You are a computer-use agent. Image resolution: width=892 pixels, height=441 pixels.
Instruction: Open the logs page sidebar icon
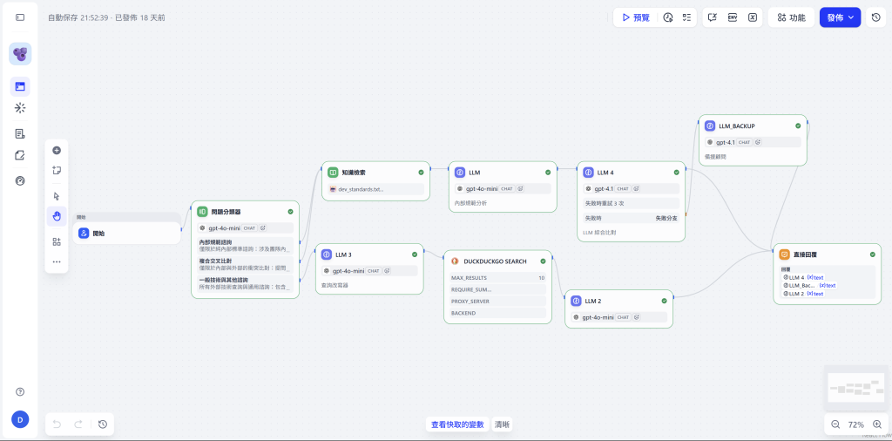[x=20, y=133]
